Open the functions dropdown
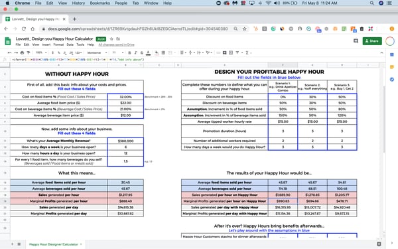The width and height of the screenshot is (398, 249). click(248, 53)
